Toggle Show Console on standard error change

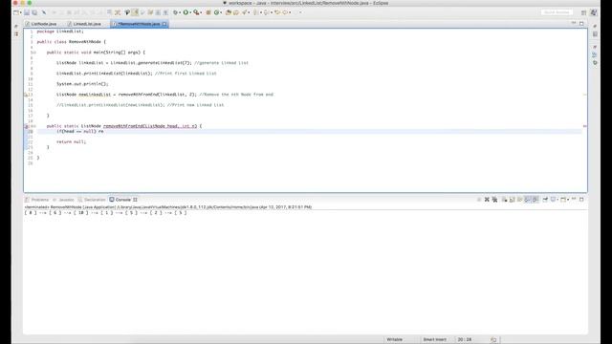point(535,200)
